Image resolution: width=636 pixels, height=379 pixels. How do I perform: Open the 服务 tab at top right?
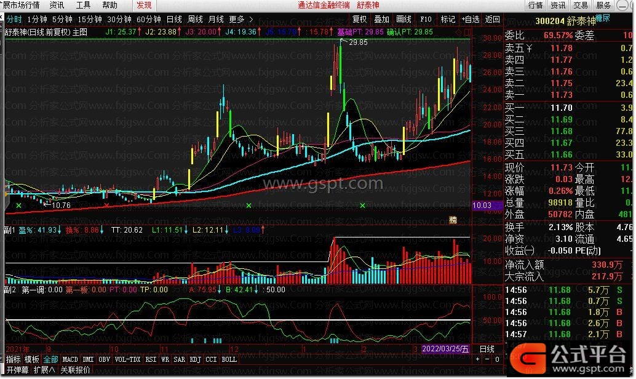pos(603,6)
